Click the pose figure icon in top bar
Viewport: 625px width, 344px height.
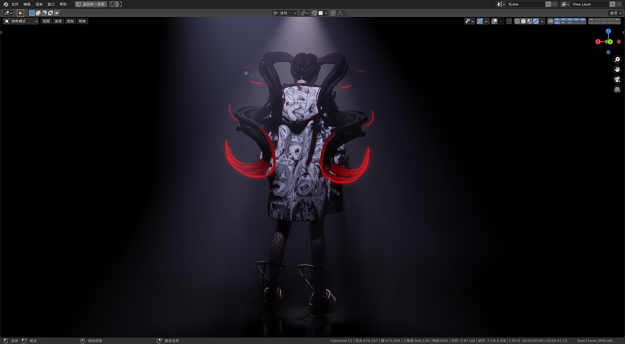[112, 4]
